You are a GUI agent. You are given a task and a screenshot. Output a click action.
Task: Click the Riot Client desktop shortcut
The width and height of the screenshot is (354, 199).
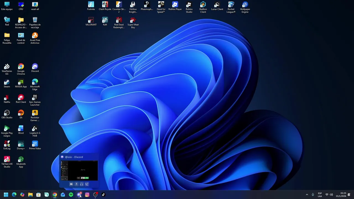[21, 99]
